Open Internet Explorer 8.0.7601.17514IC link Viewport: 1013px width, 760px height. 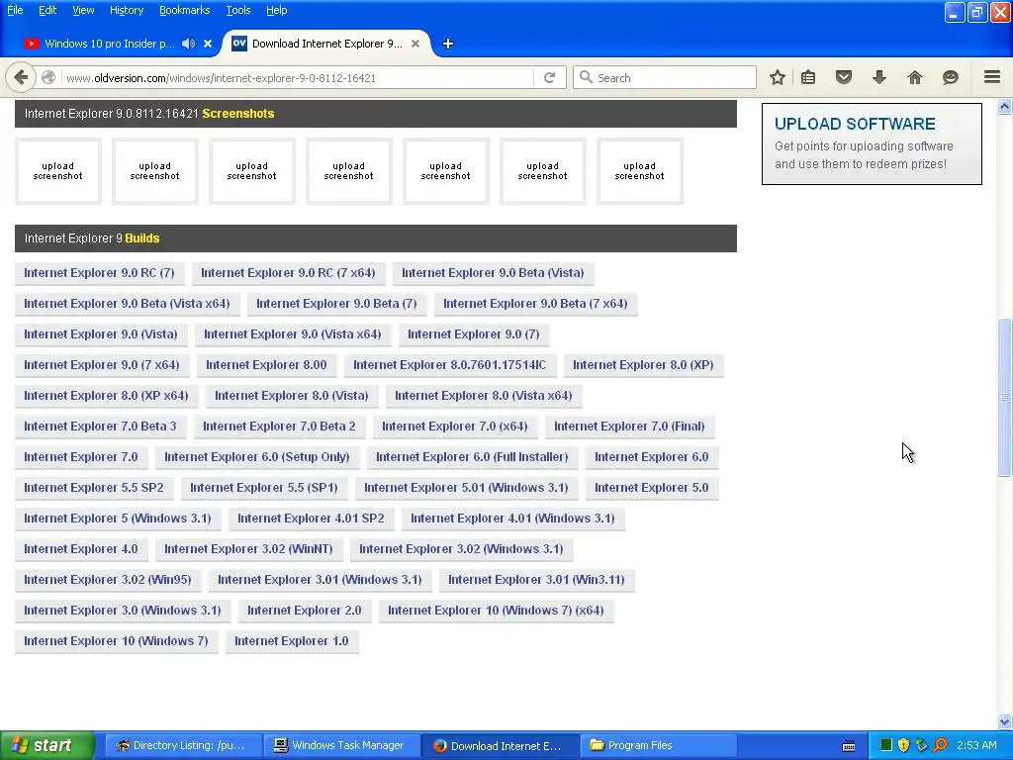click(450, 365)
